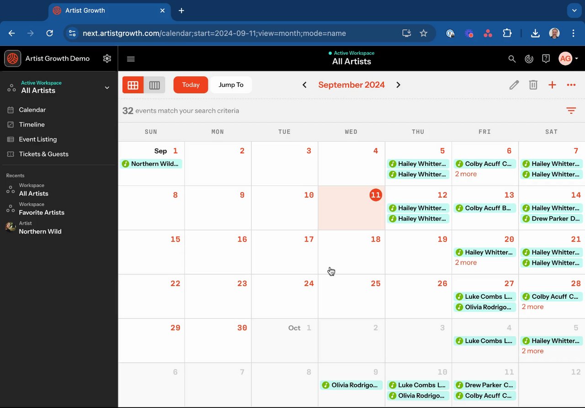Open the Chrome profile avatar
585x408 pixels.
point(554,33)
